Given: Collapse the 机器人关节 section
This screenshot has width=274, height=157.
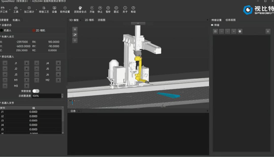Looking at the screenshot, I should click(1, 103).
